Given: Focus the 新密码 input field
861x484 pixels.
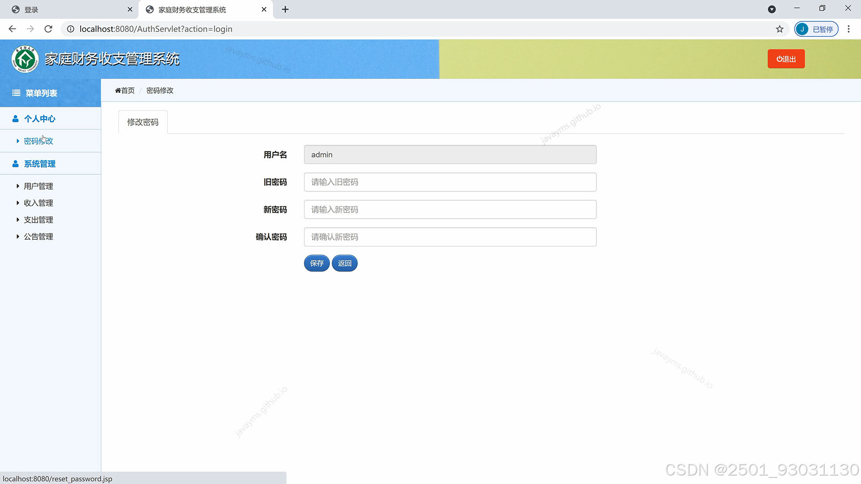Looking at the screenshot, I should pyautogui.click(x=450, y=209).
